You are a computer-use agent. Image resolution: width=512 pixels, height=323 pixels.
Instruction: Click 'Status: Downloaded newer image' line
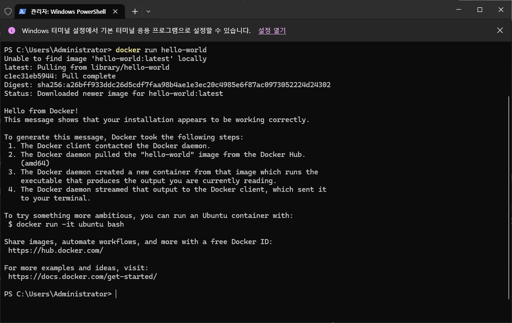pos(113,94)
